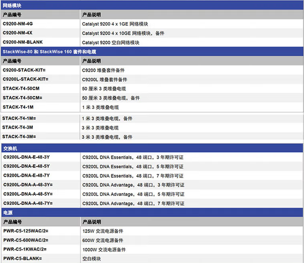Click the '1000W 交流电源备件' description
The height and width of the screenshot is (263, 304).
pyautogui.click(x=104, y=249)
